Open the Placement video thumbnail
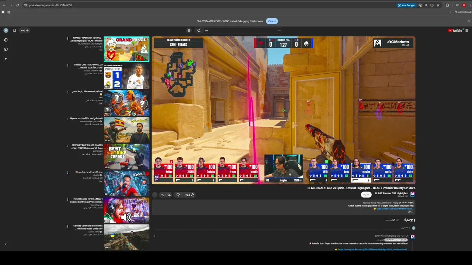Viewport: 472px width, 265px height. coord(126,103)
